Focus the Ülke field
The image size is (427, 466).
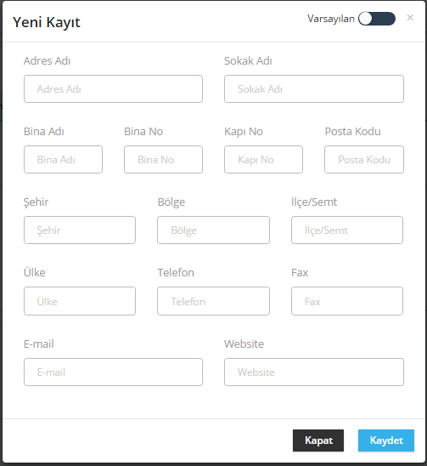tap(80, 301)
